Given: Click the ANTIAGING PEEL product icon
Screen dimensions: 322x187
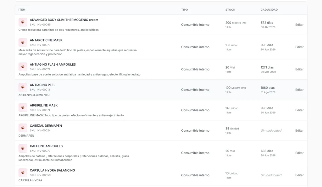Looking at the screenshot, I should (23, 87).
